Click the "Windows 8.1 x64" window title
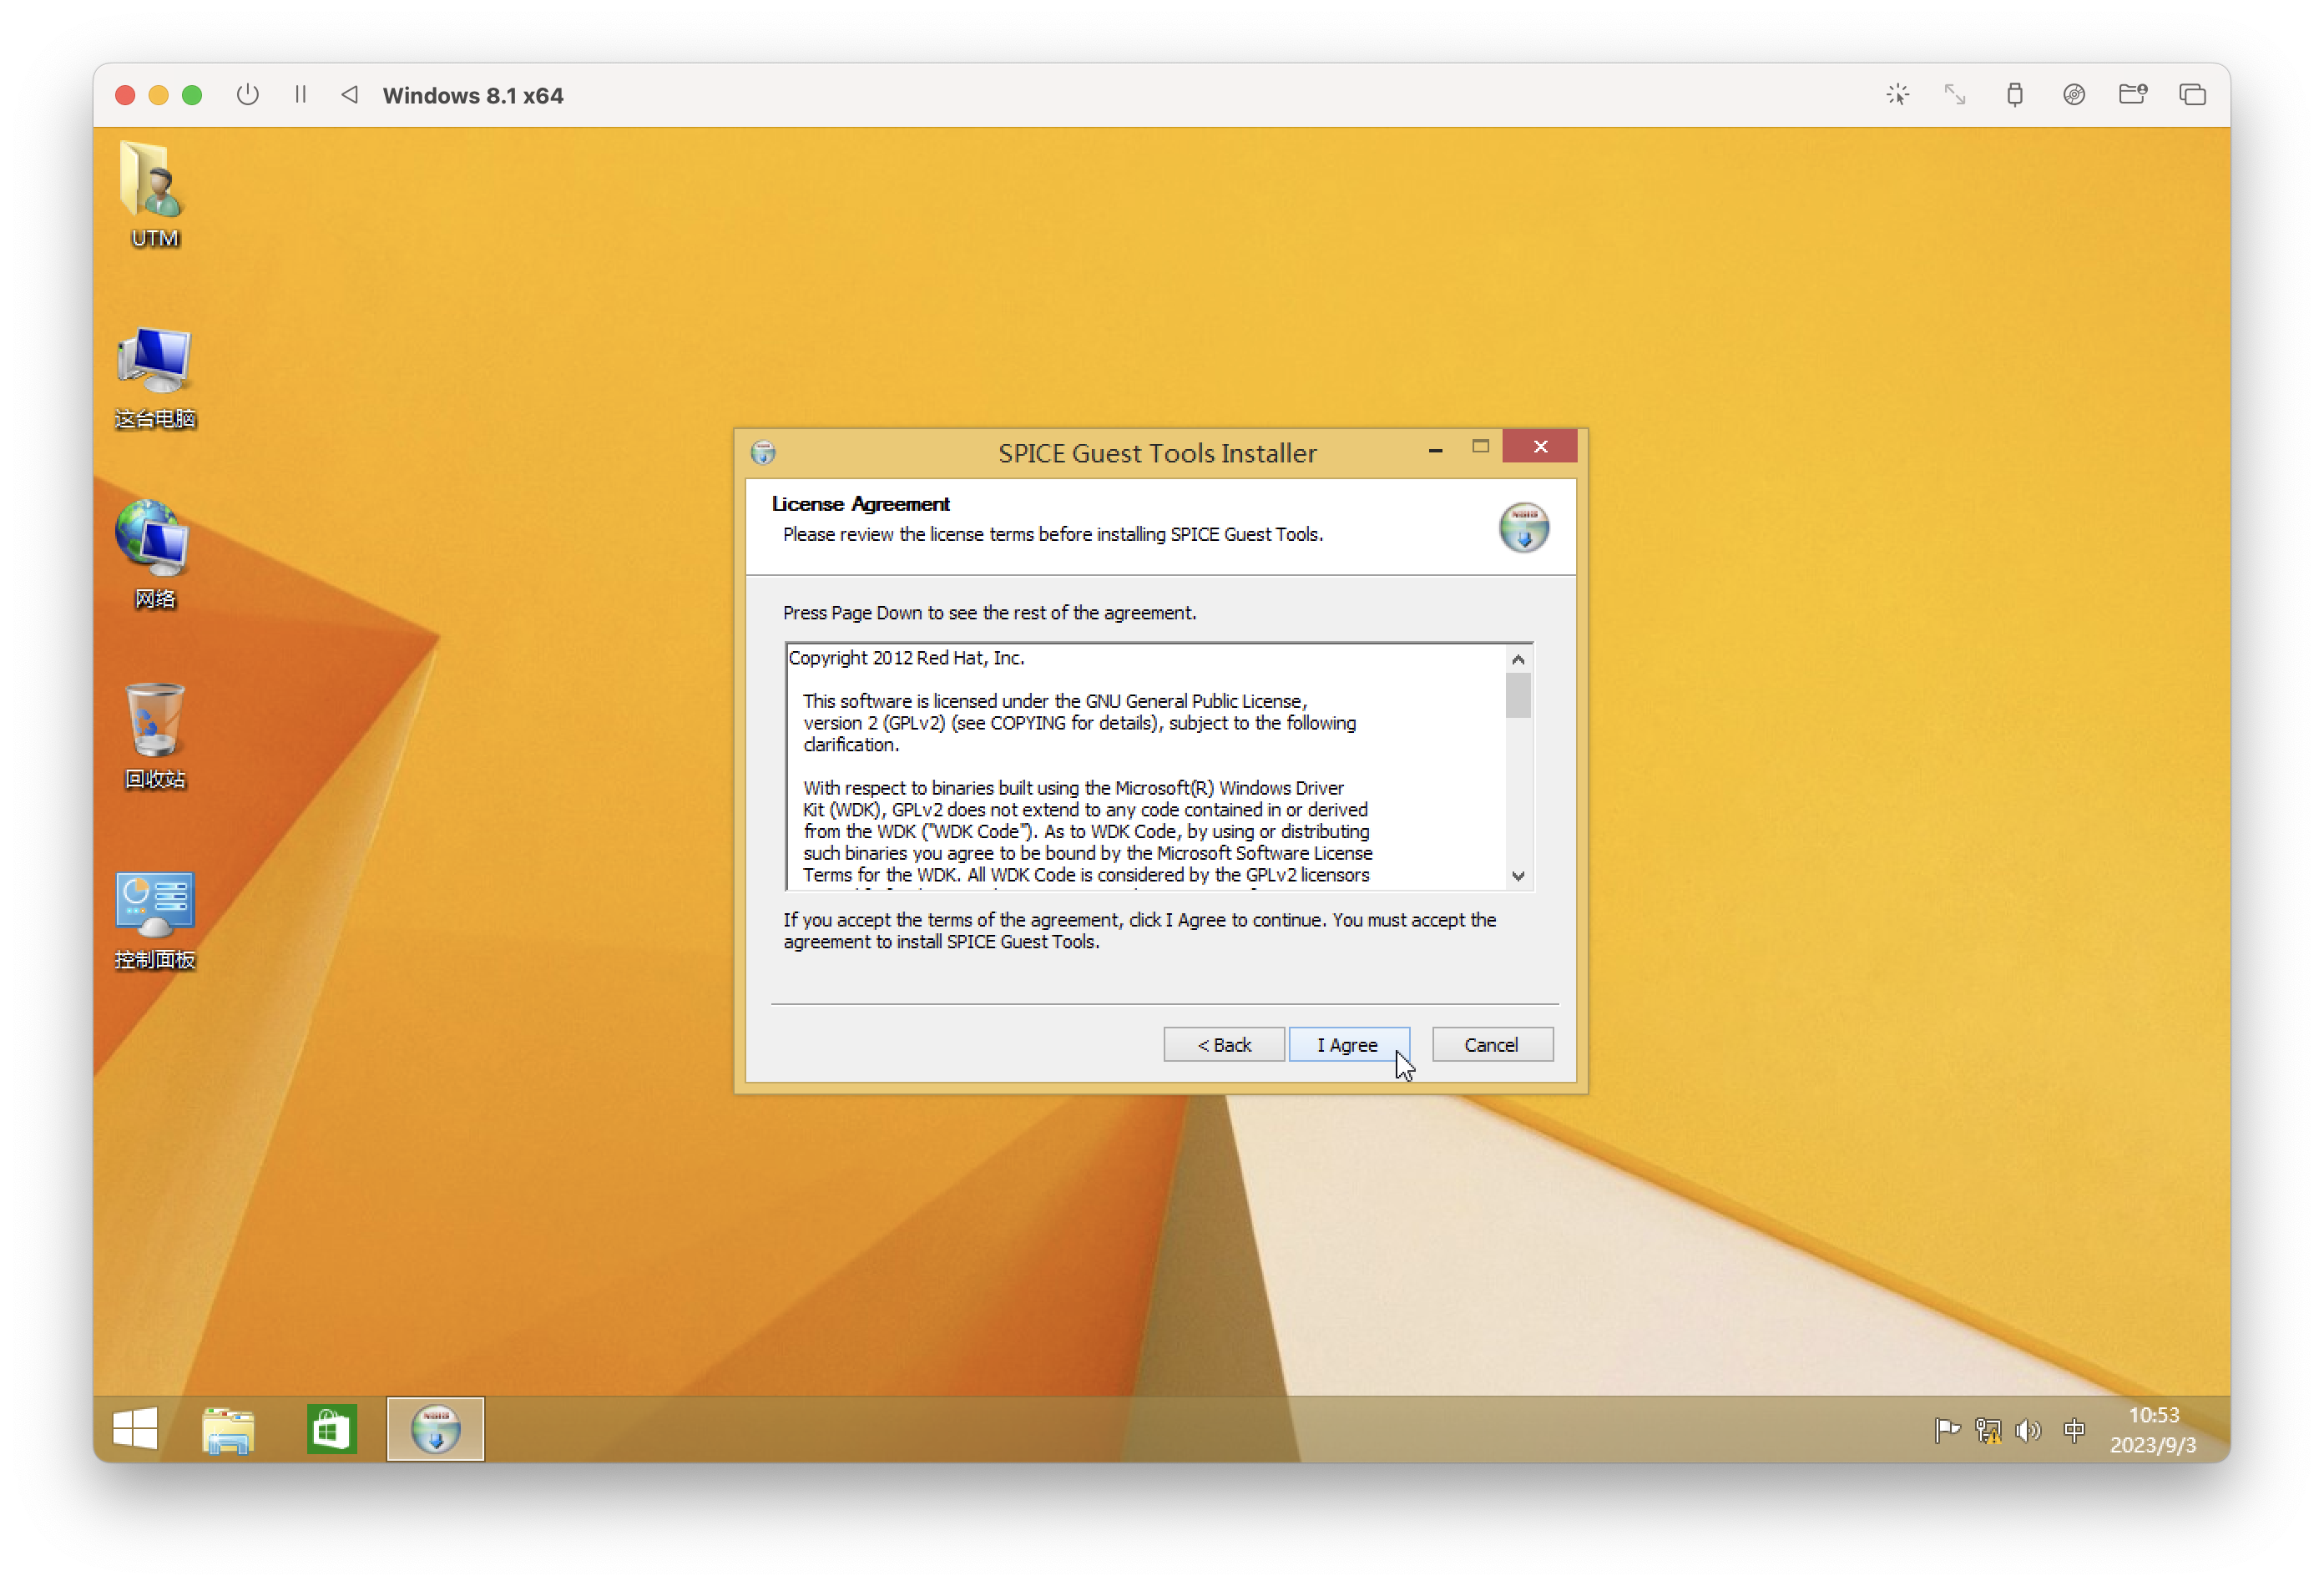2324x1586 pixels. 473,95
